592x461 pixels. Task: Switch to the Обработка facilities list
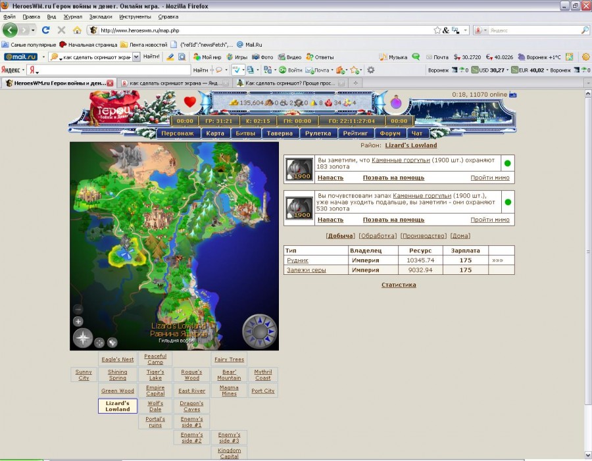[378, 236]
